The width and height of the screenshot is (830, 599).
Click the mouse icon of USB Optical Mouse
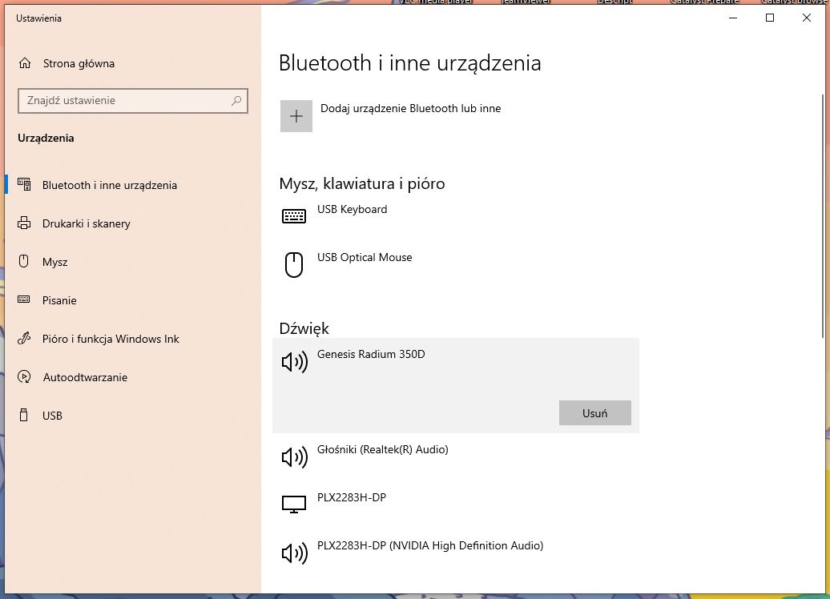pos(294,264)
